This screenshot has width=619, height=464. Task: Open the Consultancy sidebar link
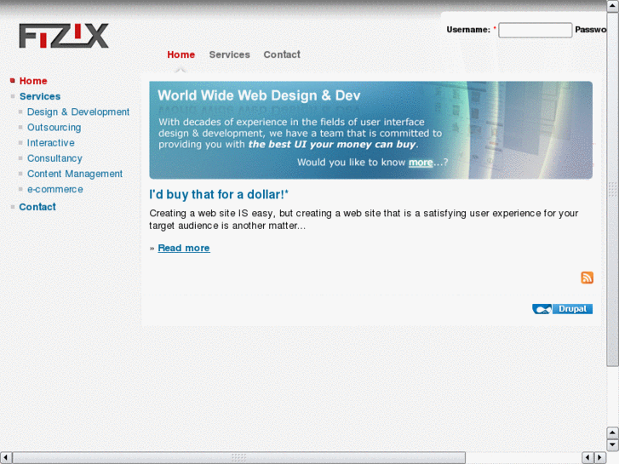coord(54,158)
